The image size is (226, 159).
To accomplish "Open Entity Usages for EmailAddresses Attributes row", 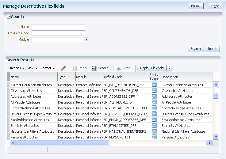I will point(154,119).
